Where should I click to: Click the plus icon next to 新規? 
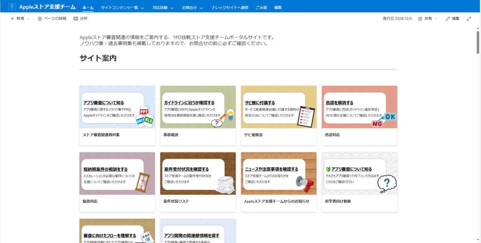point(12,18)
